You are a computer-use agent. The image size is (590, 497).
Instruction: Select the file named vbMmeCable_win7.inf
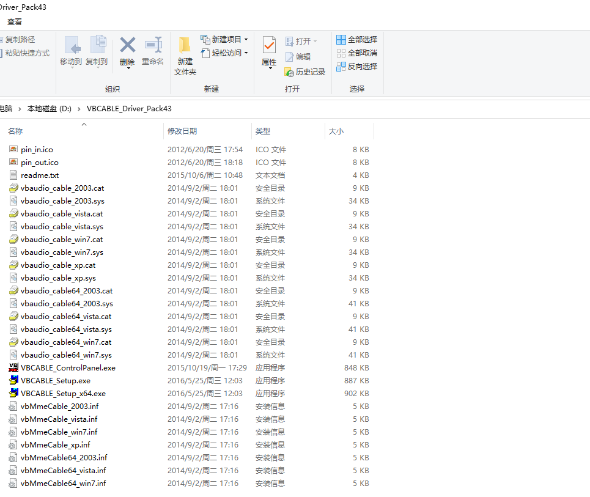coord(59,432)
